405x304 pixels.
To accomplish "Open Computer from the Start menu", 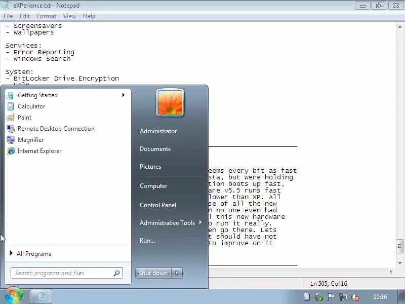I will tap(153, 186).
